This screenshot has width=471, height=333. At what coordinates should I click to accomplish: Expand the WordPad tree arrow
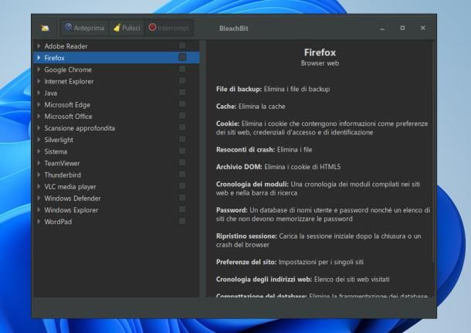(x=39, y=222)
